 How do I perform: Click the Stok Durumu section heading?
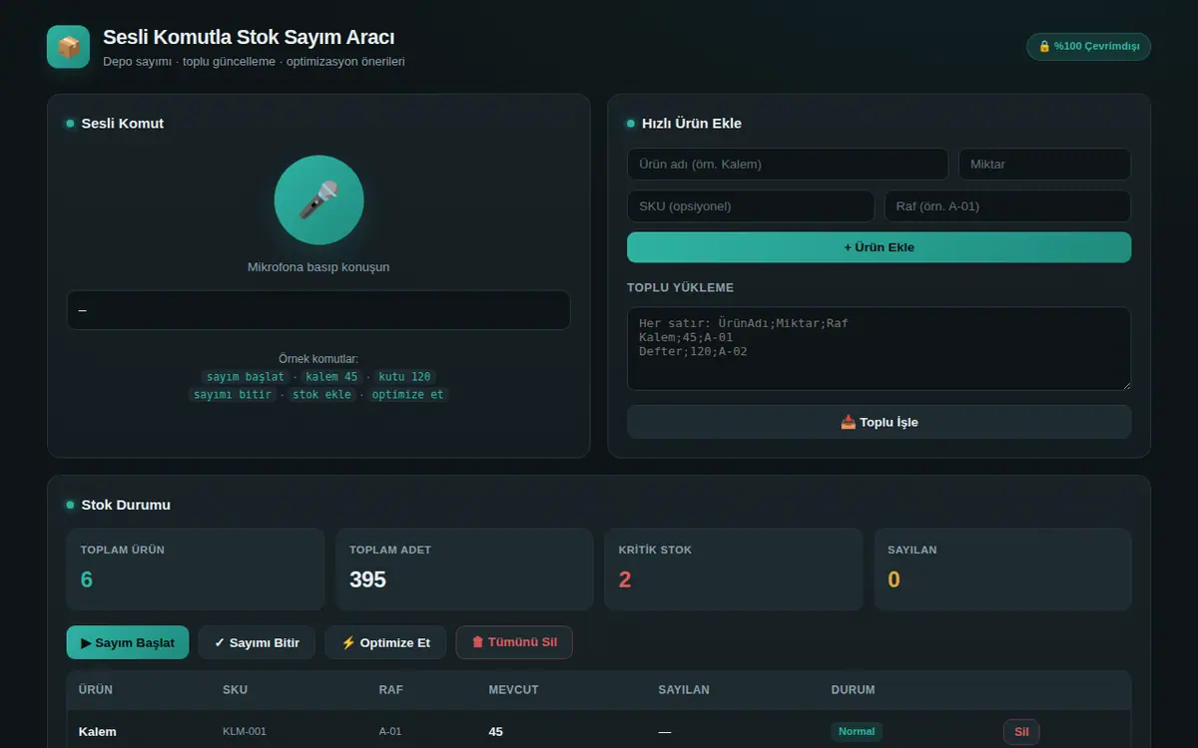pyautogui.click(x=126, y=505)
